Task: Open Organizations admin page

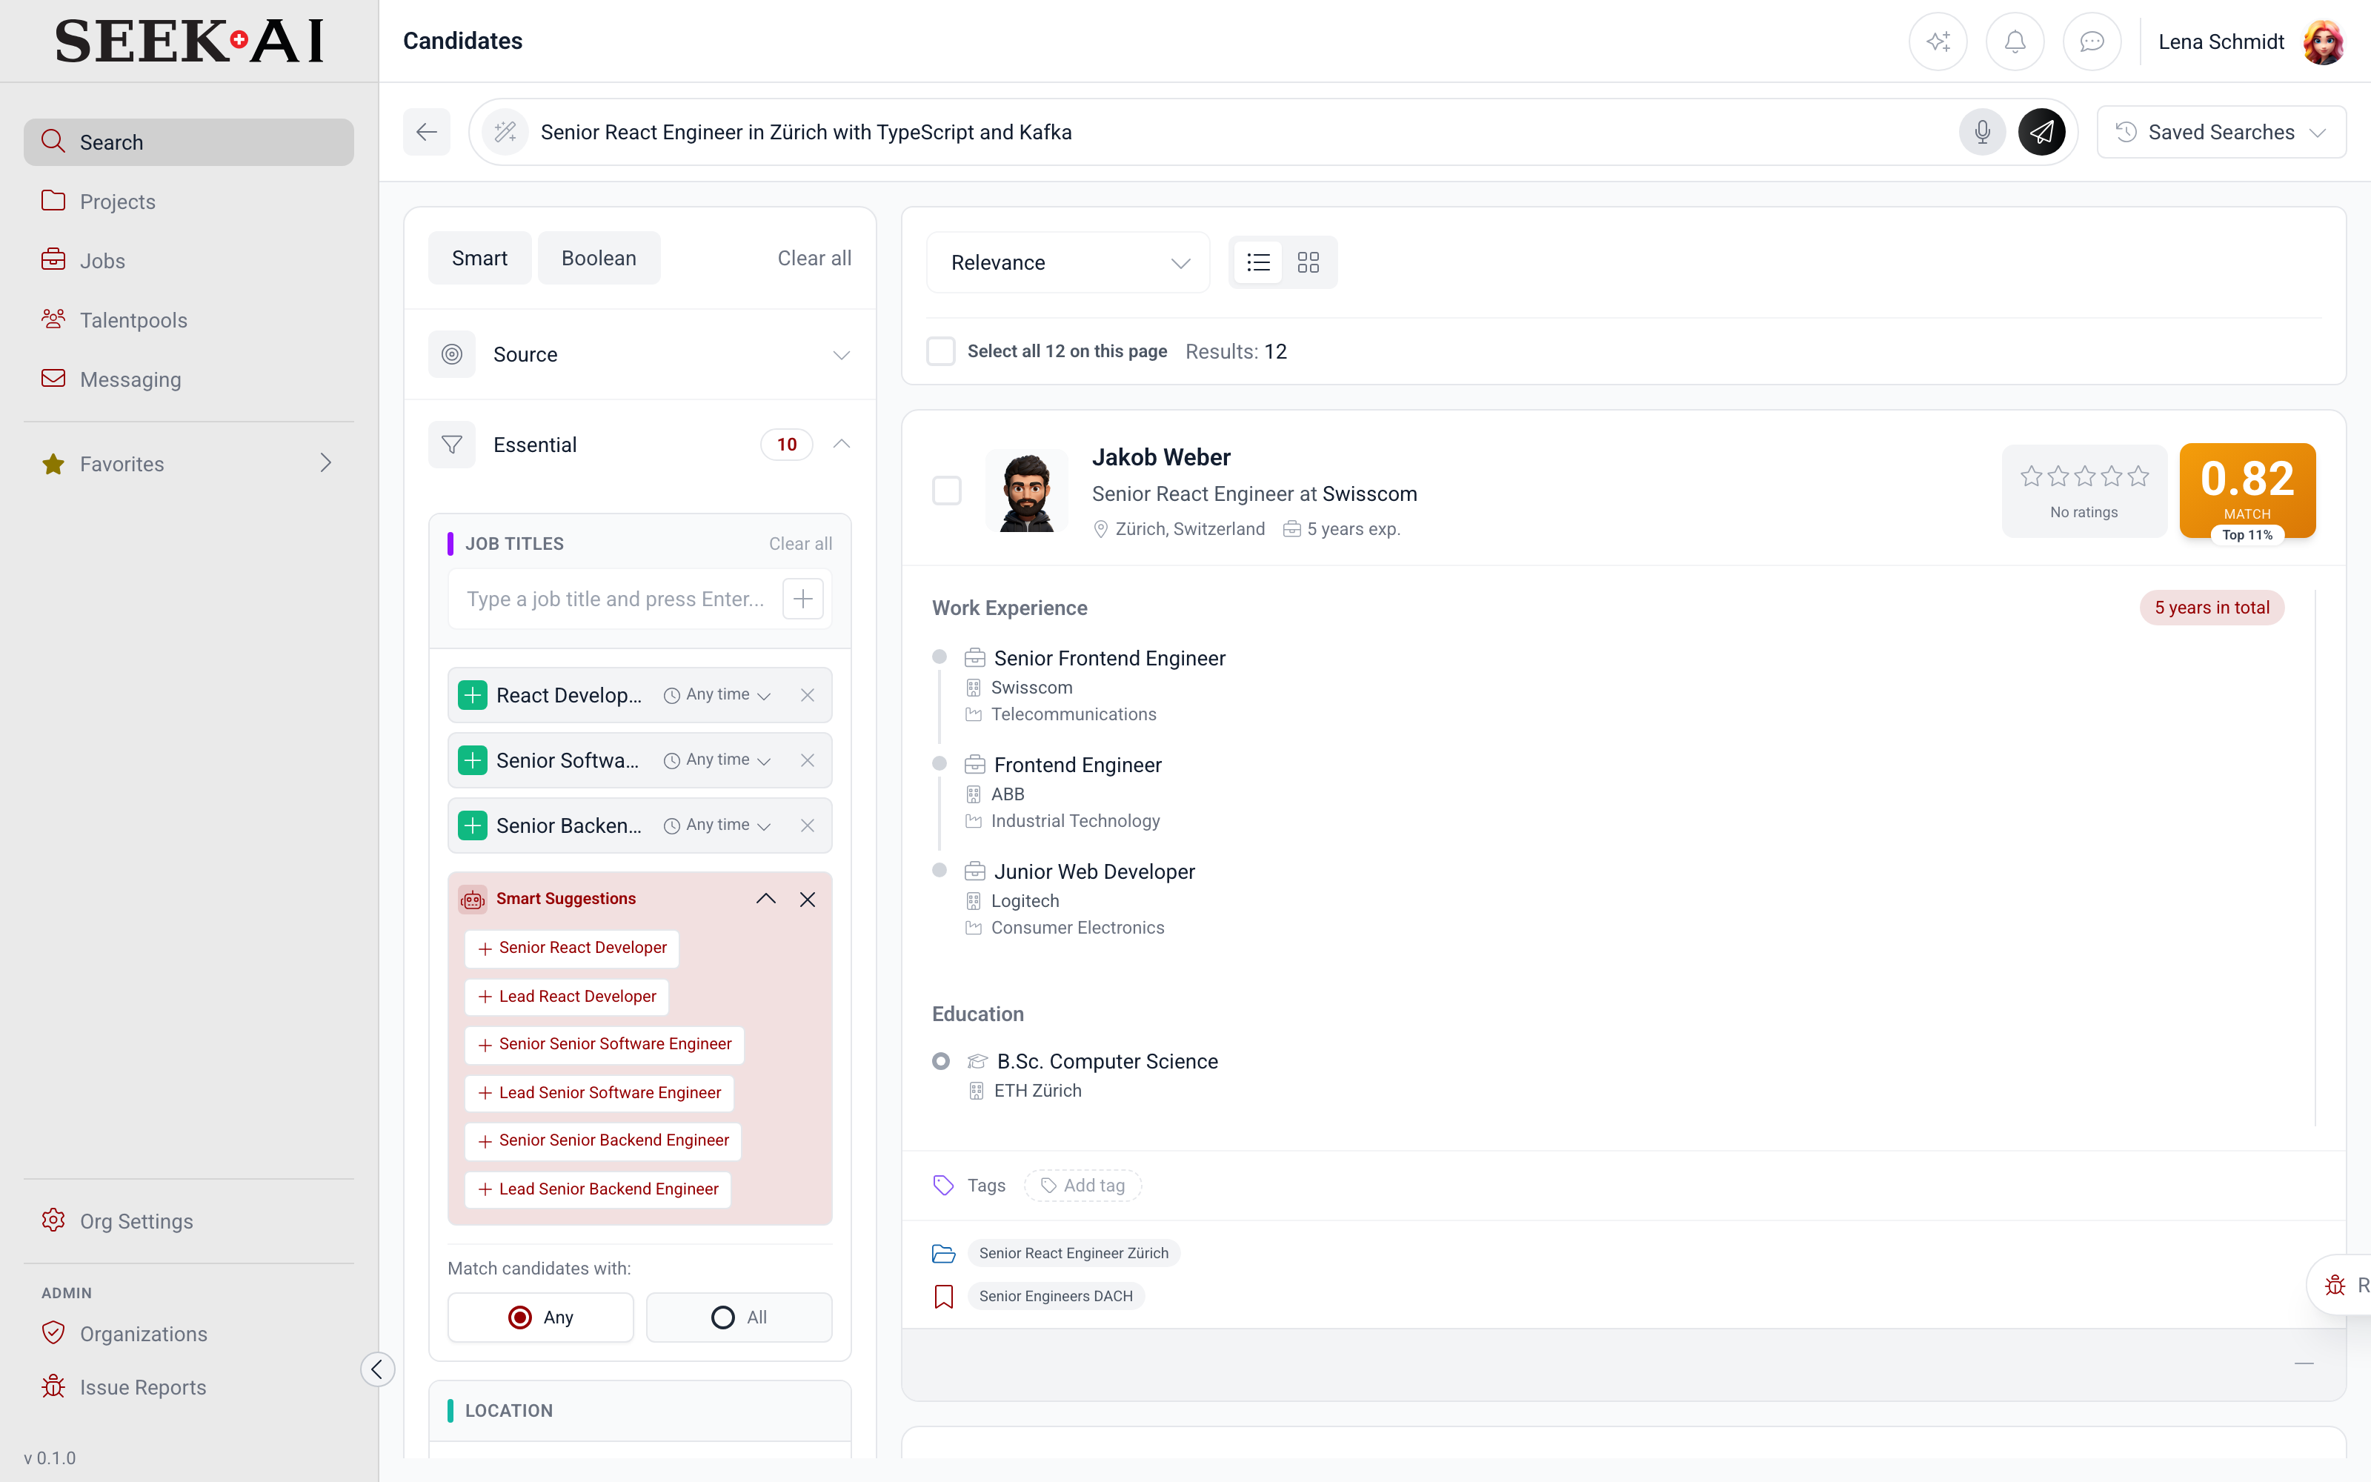Action: click(x=188, y=1333)
